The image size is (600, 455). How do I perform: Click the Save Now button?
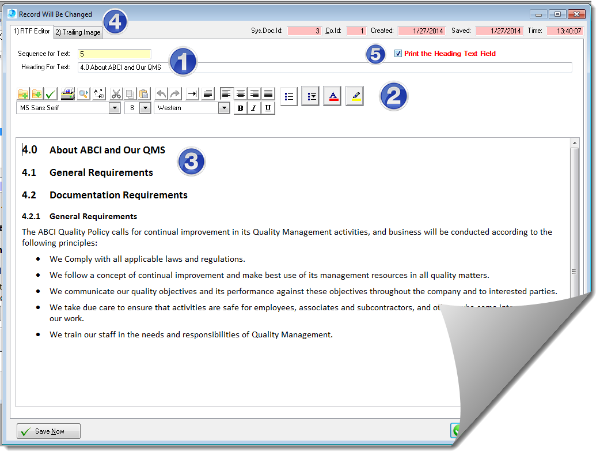coord(48,431)
